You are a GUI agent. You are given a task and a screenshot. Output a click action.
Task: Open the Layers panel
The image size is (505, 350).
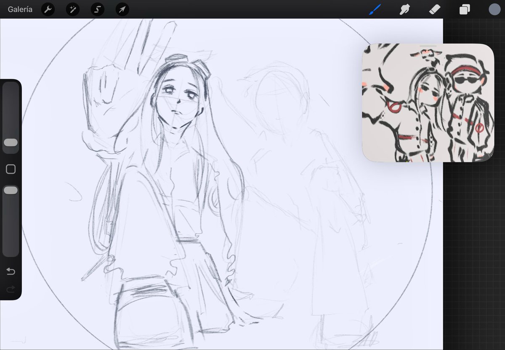pos(465,10)
